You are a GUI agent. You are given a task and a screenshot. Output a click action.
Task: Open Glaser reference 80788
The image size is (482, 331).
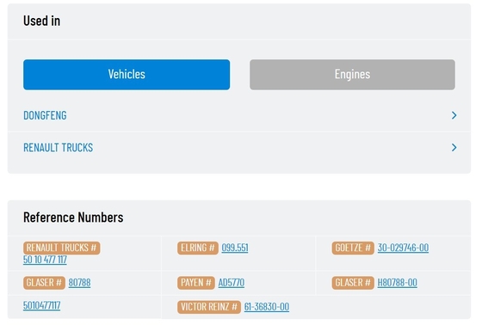pos(79,283)
